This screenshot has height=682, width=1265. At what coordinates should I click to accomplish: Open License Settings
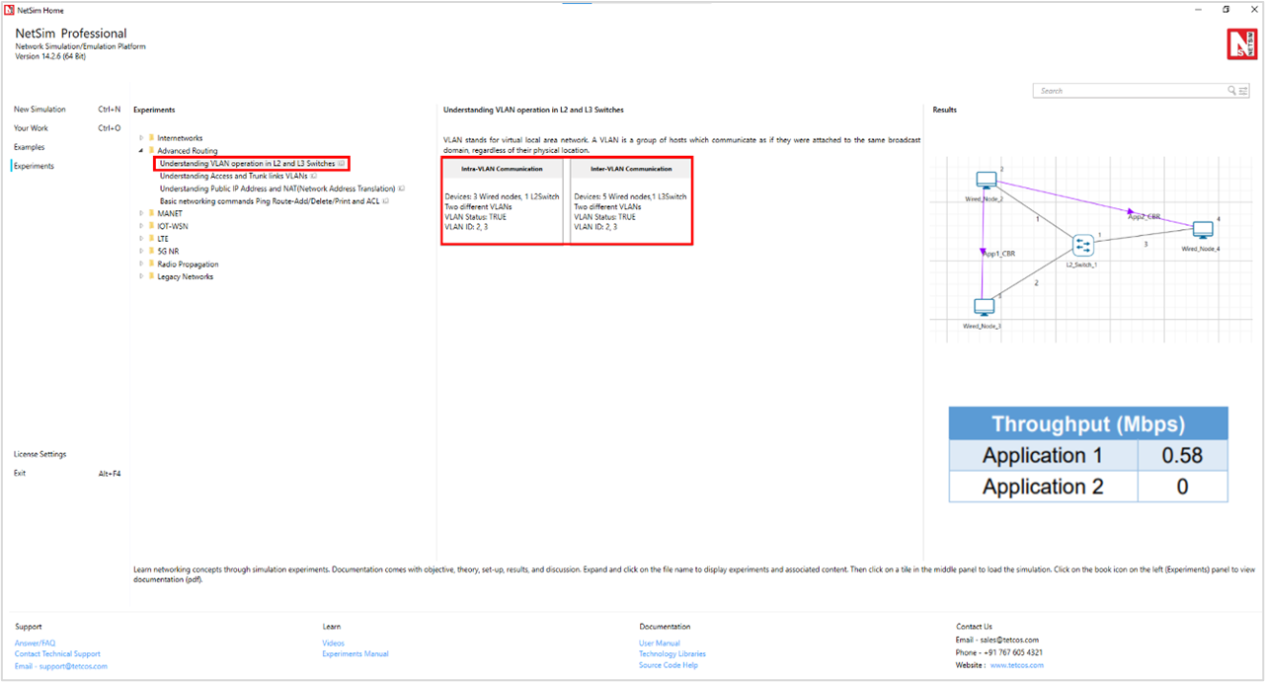click(x=40, y=454)
